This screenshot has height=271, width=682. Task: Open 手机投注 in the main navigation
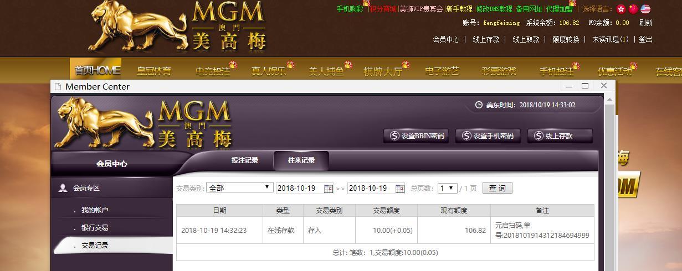click(557, 71)
